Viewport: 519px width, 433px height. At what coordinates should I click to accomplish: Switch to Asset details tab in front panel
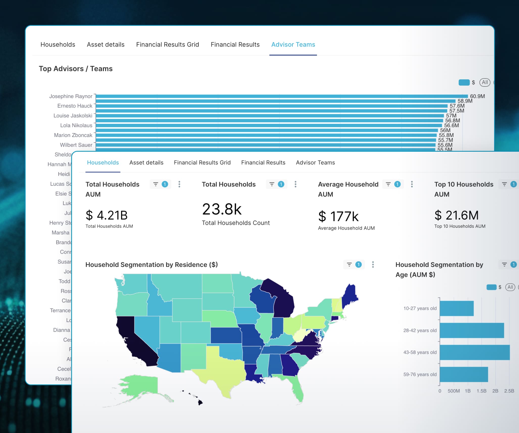(146, 163)
